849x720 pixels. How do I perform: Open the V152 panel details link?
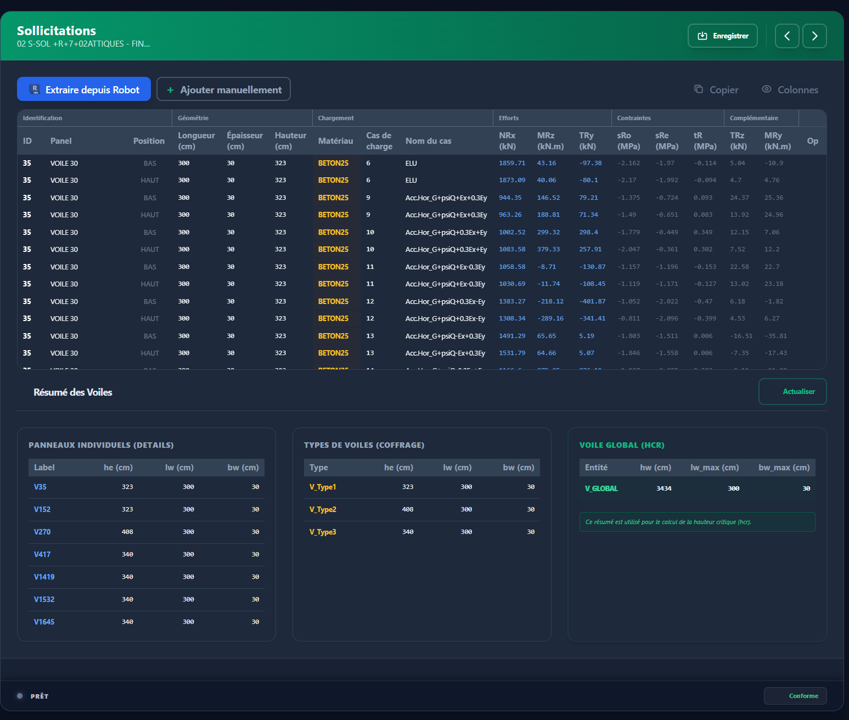pyautogui.click(x=42, y=509)
